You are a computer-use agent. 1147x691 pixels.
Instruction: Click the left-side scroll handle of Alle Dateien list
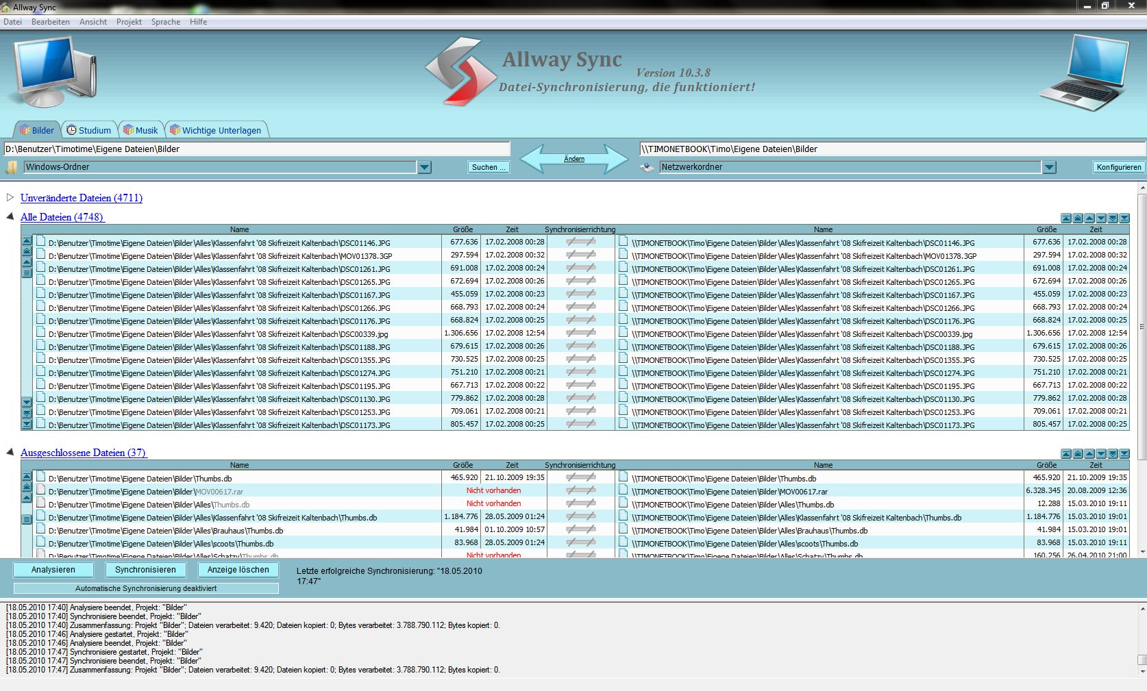27,273
